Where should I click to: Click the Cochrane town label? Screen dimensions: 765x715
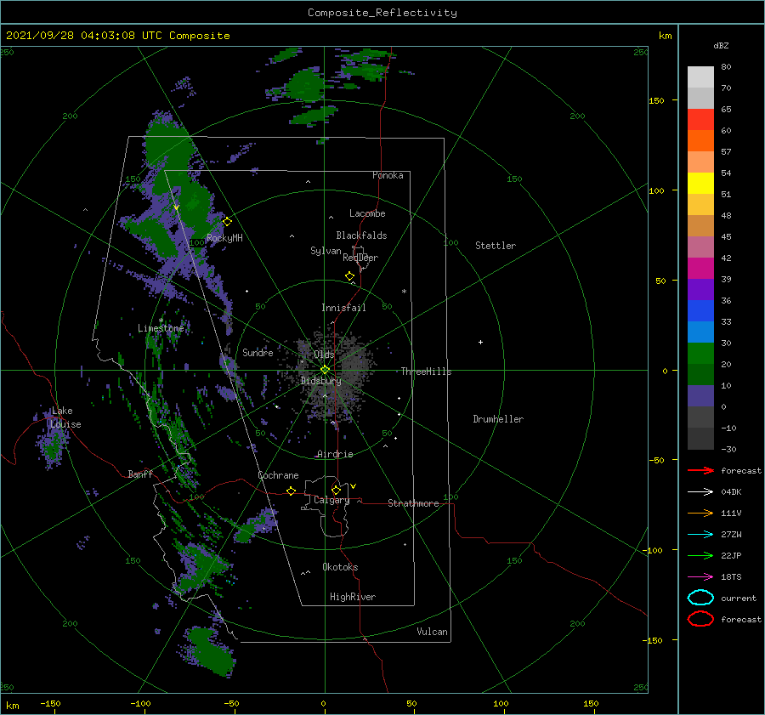click(278, 475)
